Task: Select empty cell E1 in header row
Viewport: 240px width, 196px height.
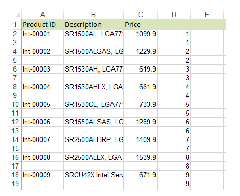Action: (x=207, y=25)
